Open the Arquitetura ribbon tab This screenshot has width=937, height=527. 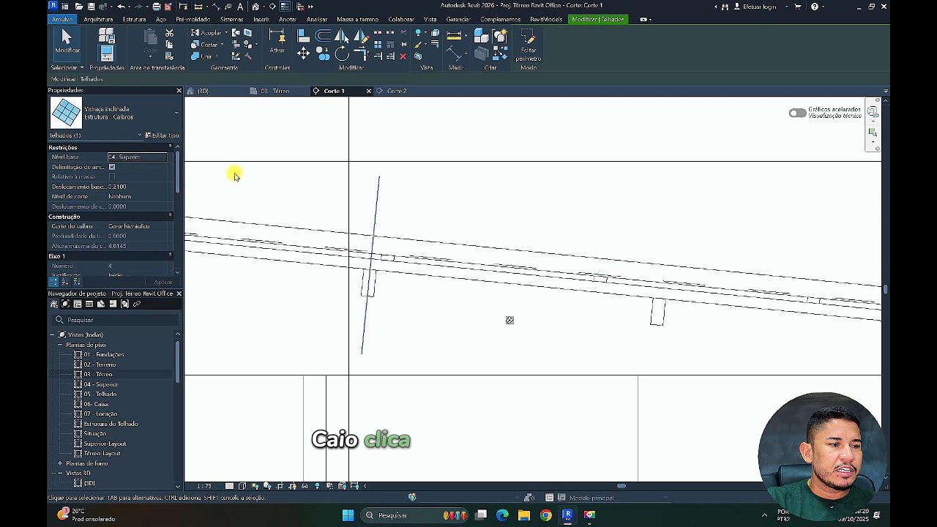[x=98, y=19]
